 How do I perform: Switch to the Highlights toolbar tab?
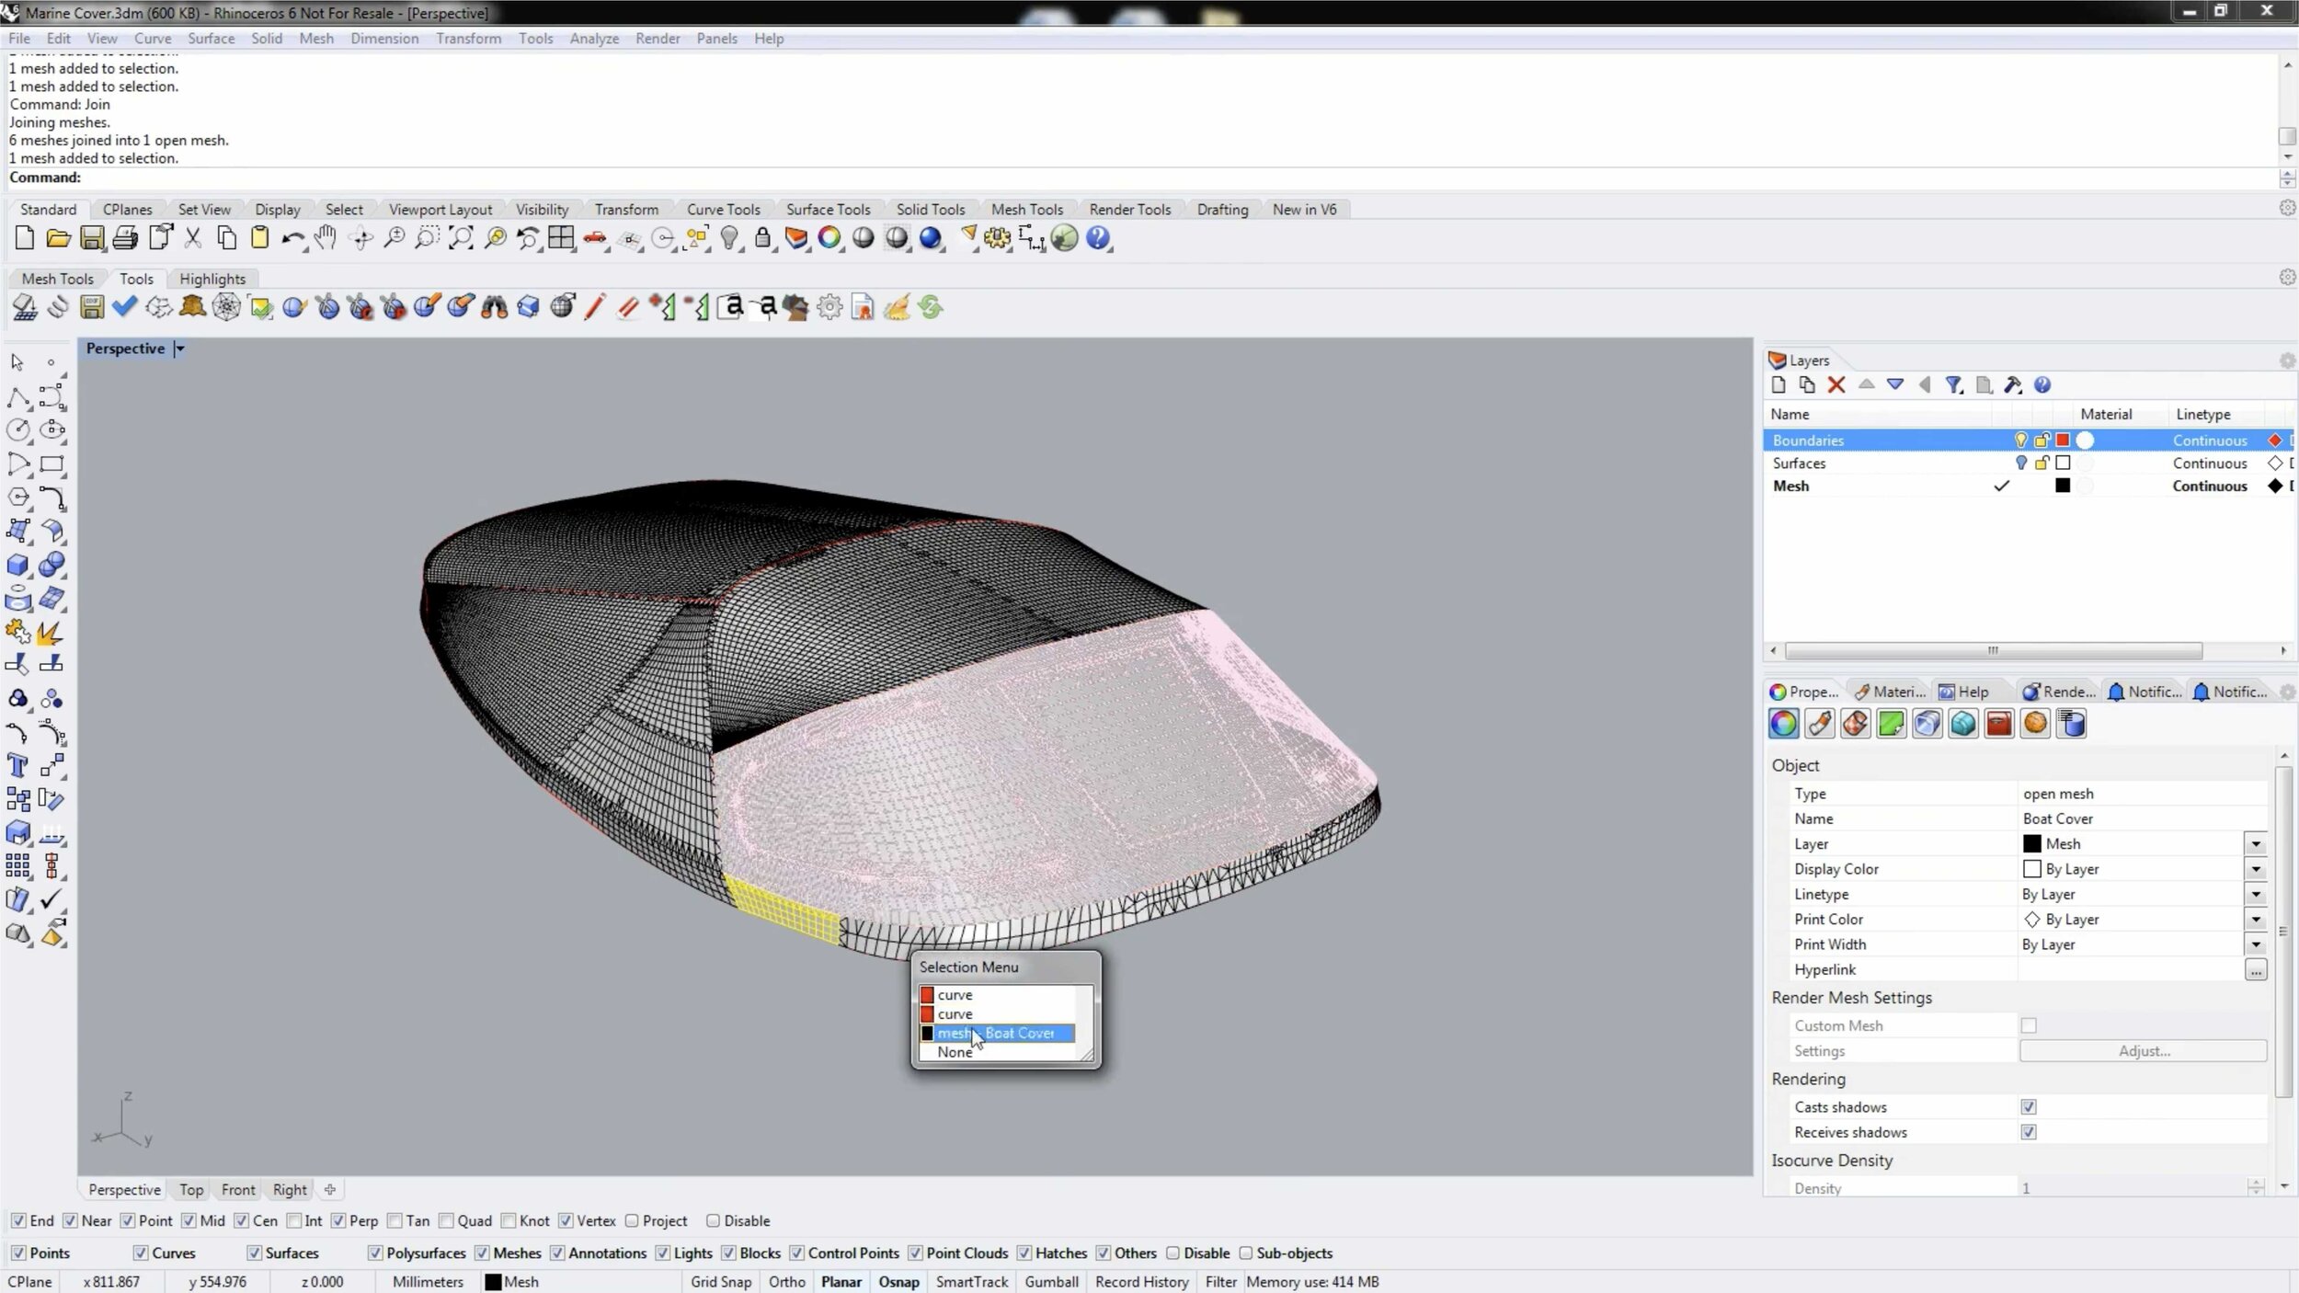[x=212, y=279]
